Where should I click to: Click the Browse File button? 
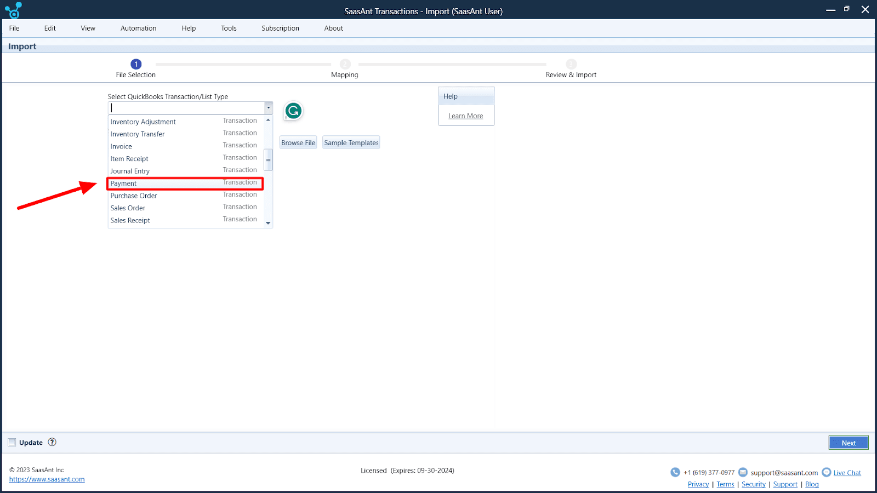pyautogui.click(x=298, y=142)
